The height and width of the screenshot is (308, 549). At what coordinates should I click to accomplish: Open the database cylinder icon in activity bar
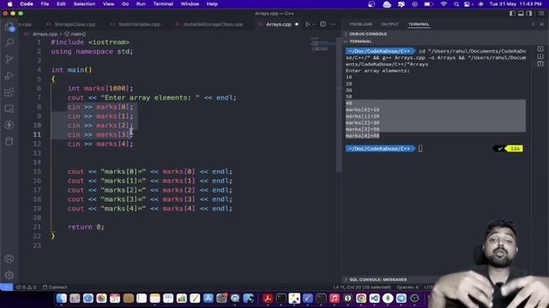[9, 141]
